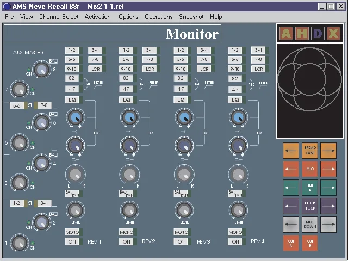Click the B-L tag on Aux 8
This screenshot has height=261, width=348.
click(53, 61)
